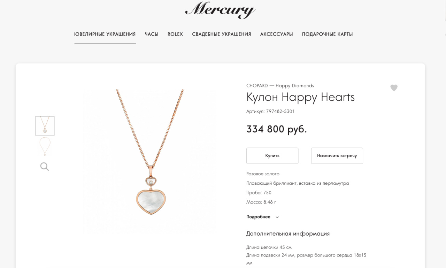Open Ювелирные украшения menu
This screenshot has width=446, height=268.
tap(105, 34)
